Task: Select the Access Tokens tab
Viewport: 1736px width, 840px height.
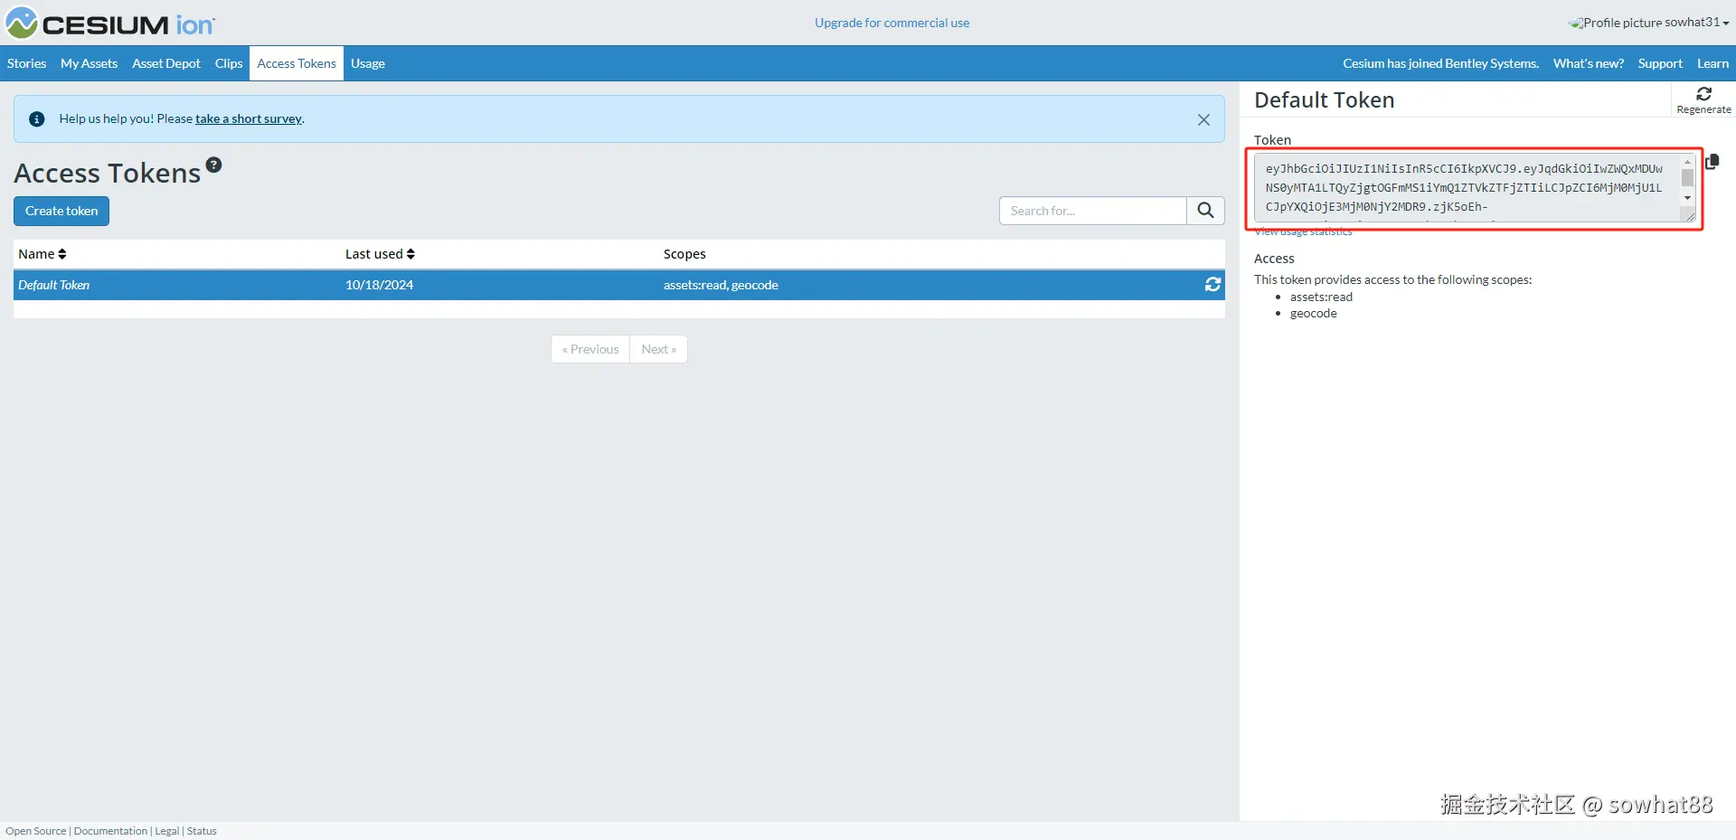Action: point(297,63)
